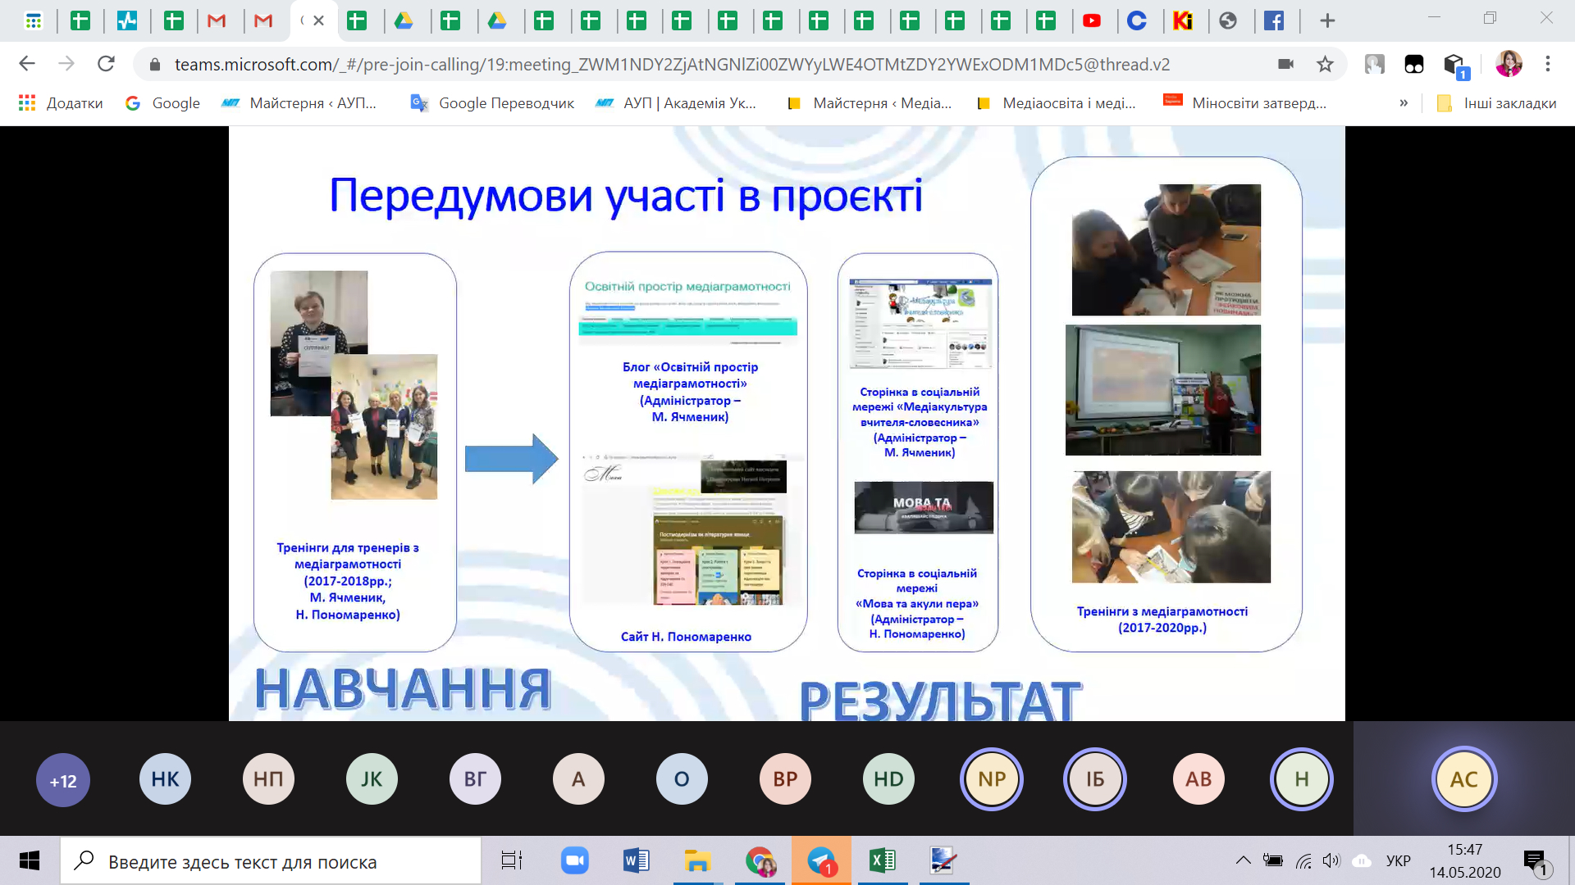Switch to the YouTube tab

(x=1092, y=20)
